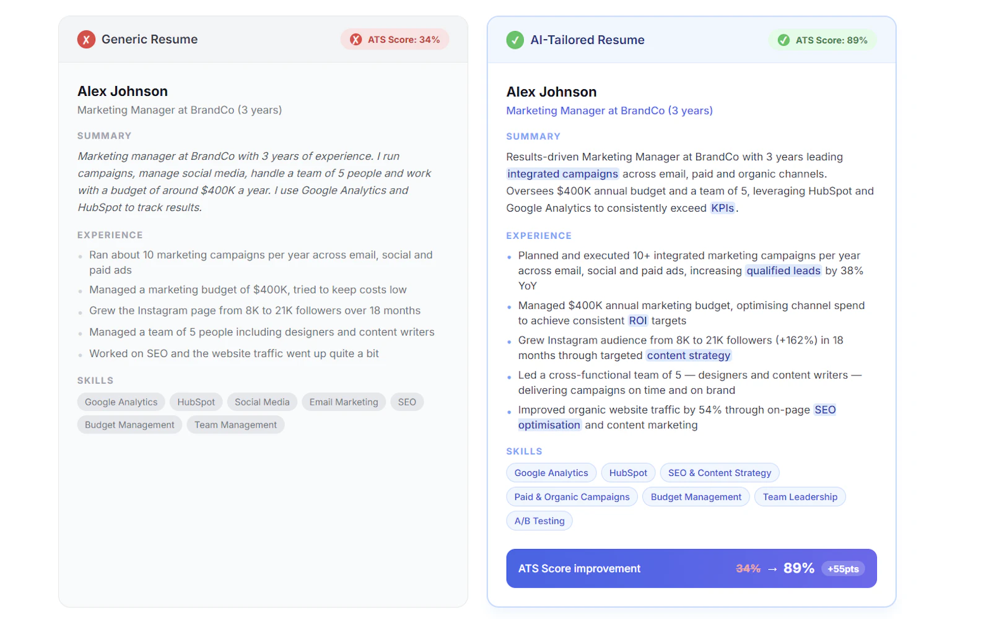Click Alex Johnson name in AI-Tailored Resume
The height and width of the screenshot is (619, 991).
tap(551, 92)
